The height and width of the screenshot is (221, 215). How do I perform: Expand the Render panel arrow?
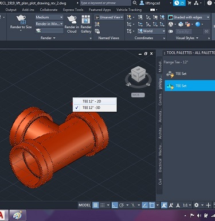tap(54, 38)
